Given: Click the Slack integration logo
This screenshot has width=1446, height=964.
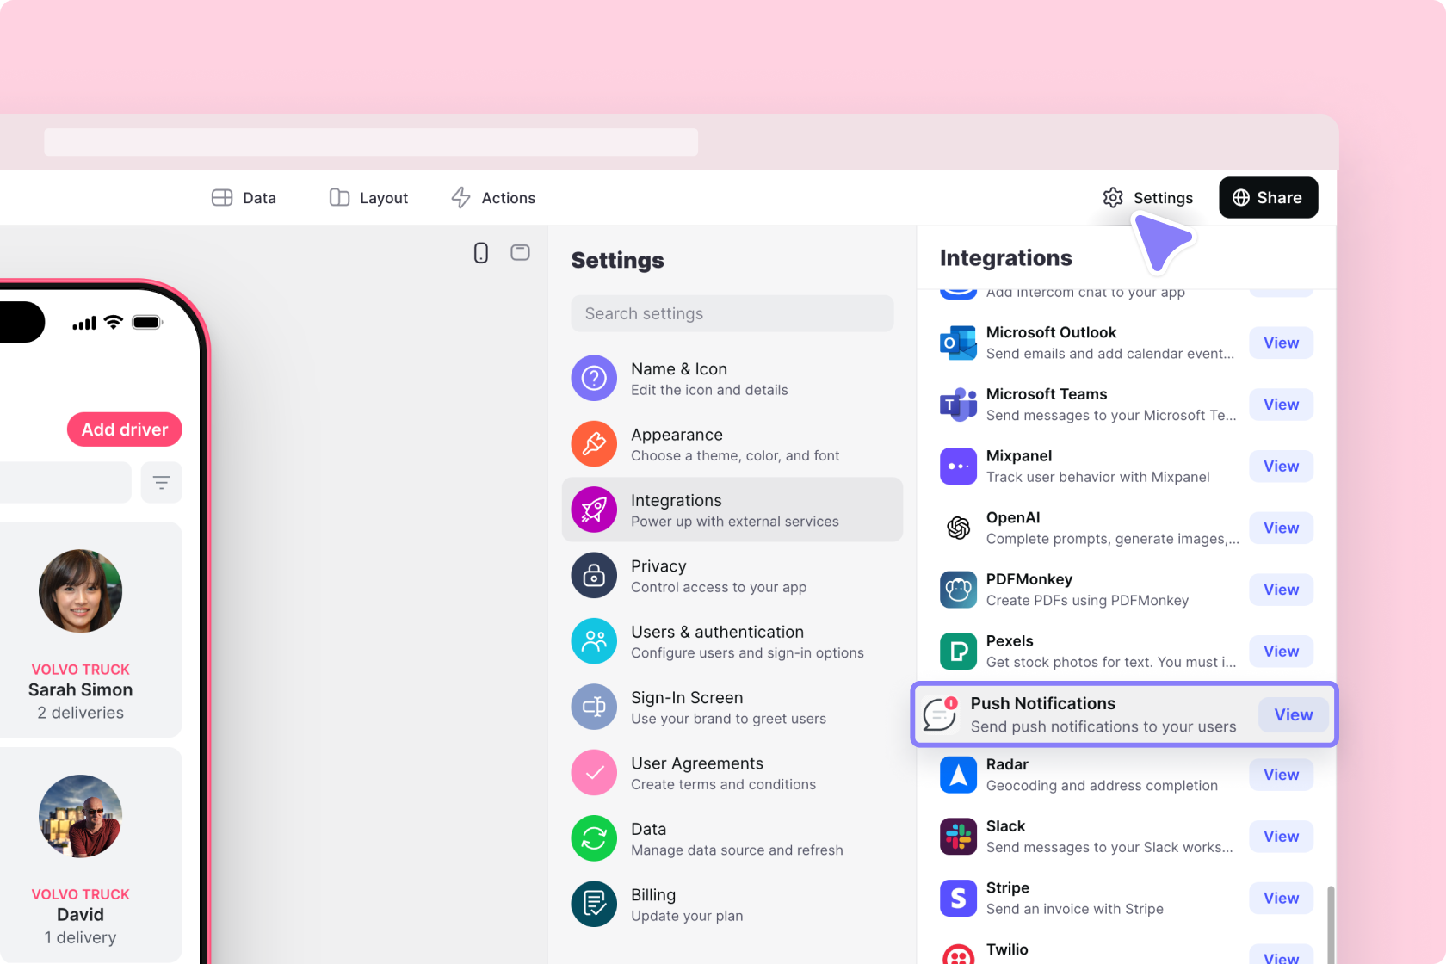Looking at the screenshot, I should pos(958,836).
